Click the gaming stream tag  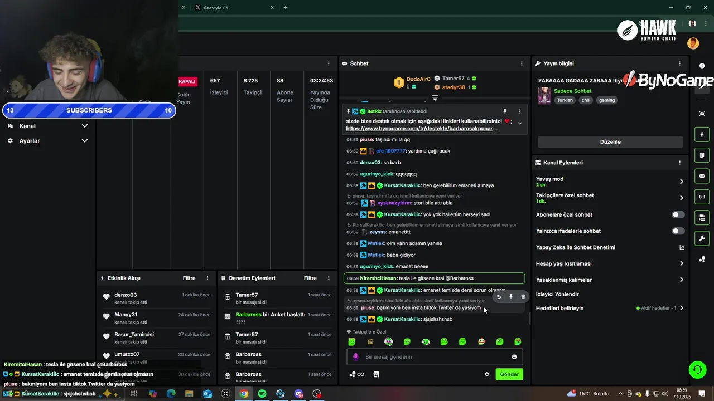[607, 100]
